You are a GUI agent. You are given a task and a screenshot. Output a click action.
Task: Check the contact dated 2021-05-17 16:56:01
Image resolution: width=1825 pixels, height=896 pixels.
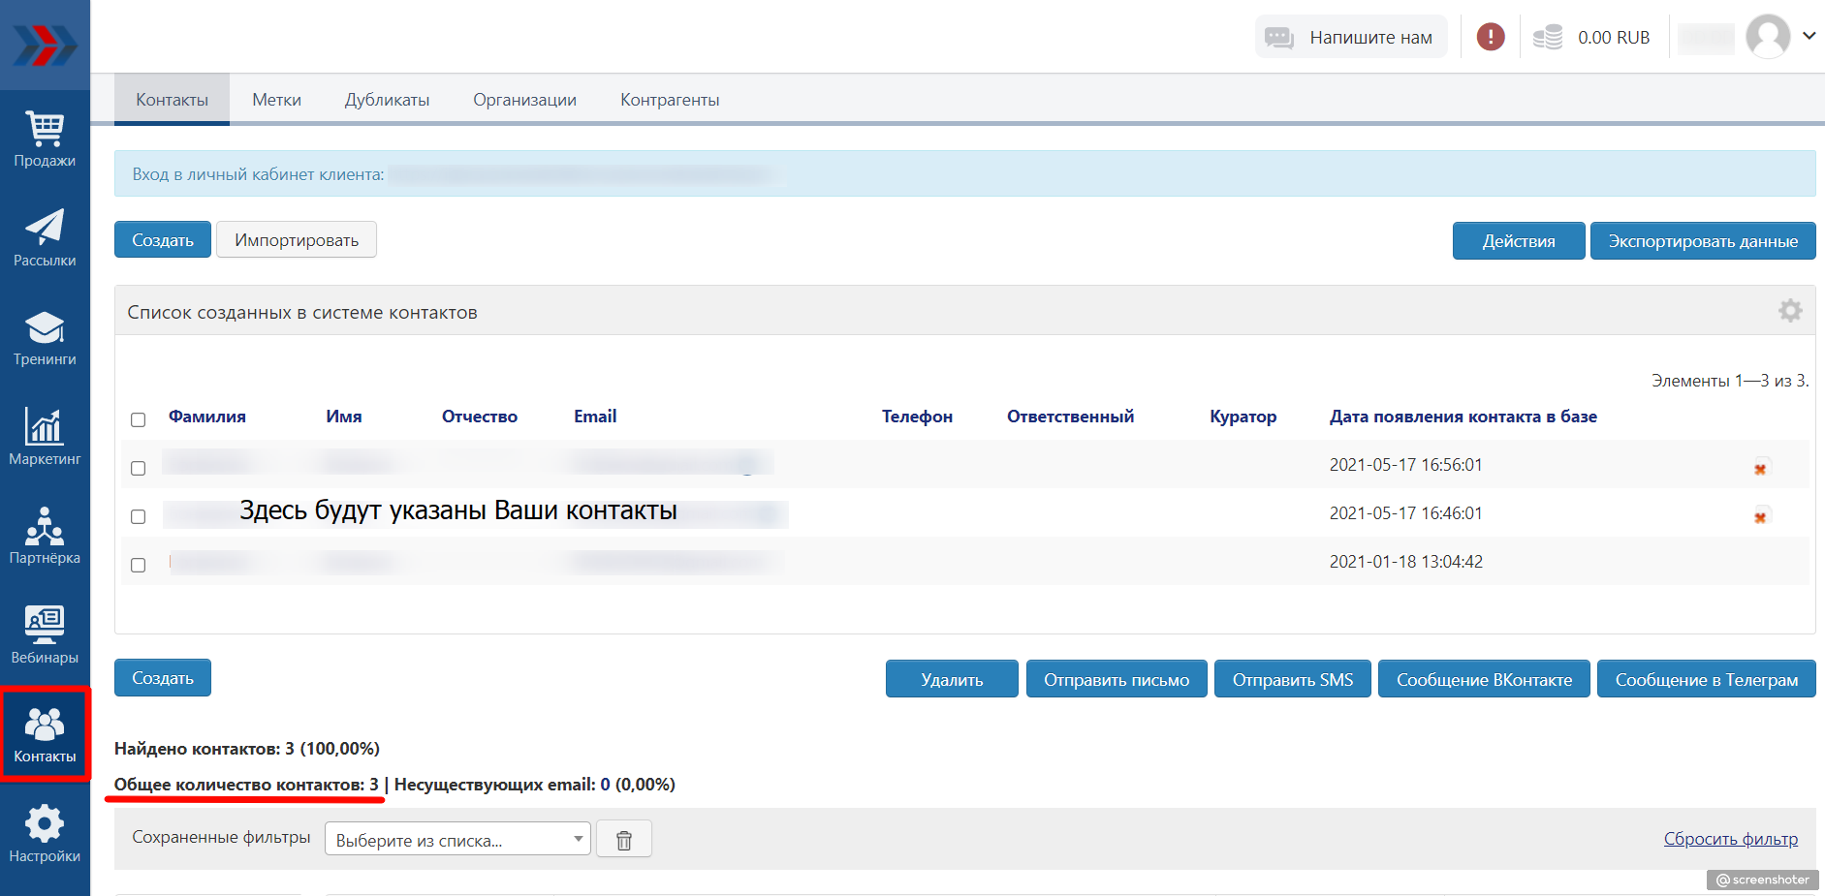(x=139, y=468)
